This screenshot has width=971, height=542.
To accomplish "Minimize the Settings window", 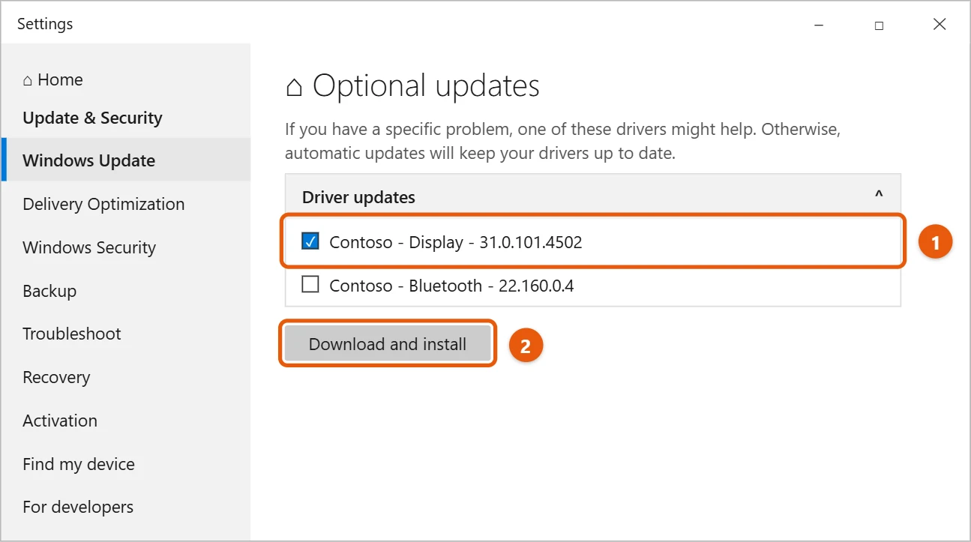I will [818, 25].
